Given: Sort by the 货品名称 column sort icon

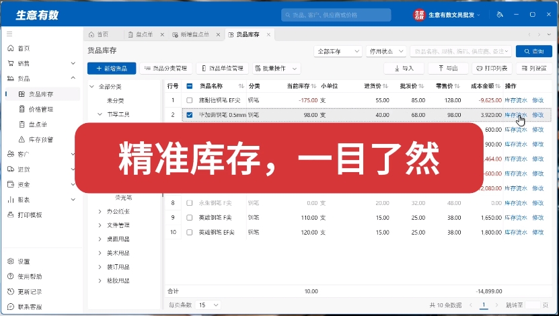Looking at the screenshot, I should [x=241, y=86].
